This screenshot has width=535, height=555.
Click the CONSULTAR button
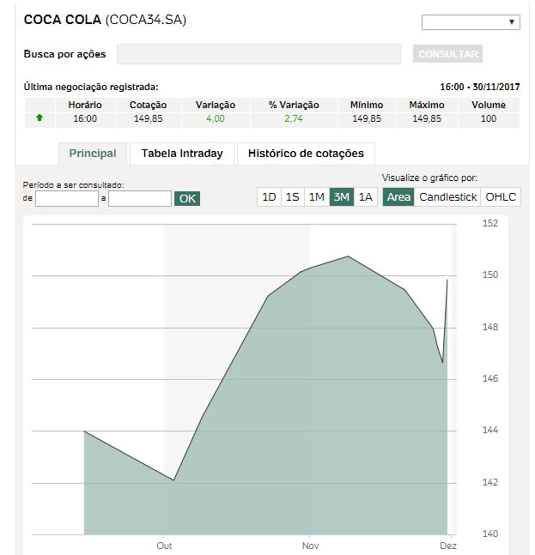click(447, 54)
